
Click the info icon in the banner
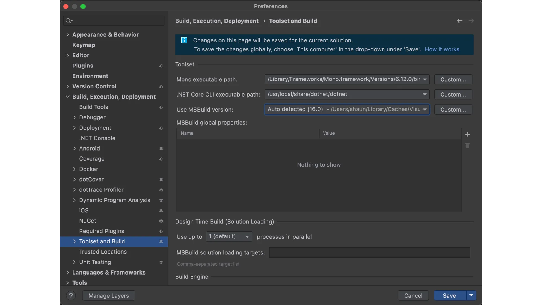point(184,40)
